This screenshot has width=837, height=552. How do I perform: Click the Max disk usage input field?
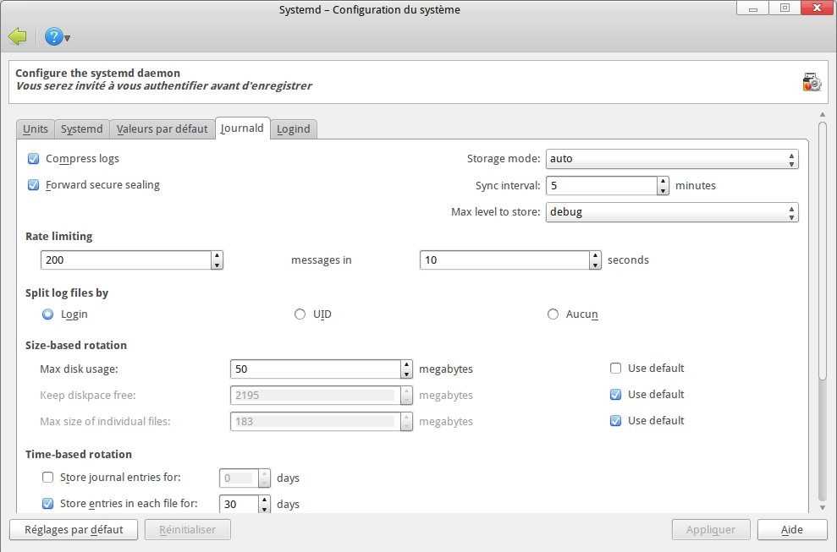(x=313, y=369)
